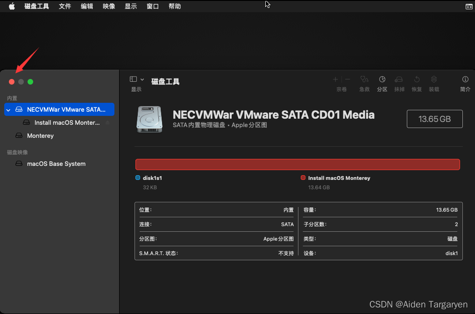Run 急救 First Aid stethoscope icon
Viewport: 475px width, 314px height.
click(364, 79)
